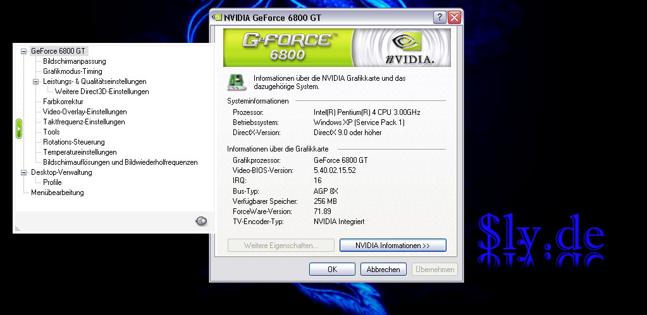647x315 pixels.
Task: Select Leistungs- & Qualitätseinstellungen entry
Action: (95, 81)
